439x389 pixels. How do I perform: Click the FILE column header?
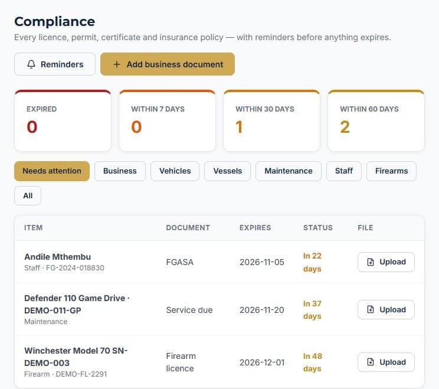pos(365,228)
